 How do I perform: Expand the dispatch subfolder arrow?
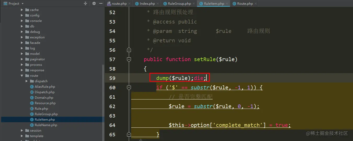point(27,81)
